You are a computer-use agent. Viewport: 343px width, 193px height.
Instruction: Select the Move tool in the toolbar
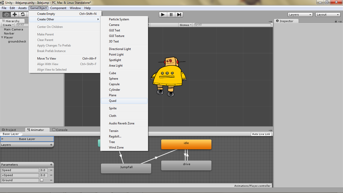[x=14, y=14]
